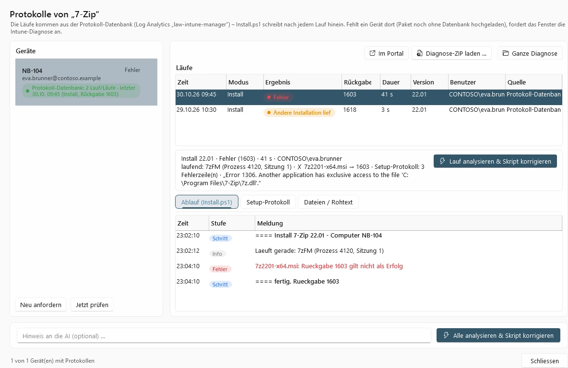Screen dimensions: 568x368
Task: Click the Dauer column header
Action: pyautogui.click(x=395, y=82)
